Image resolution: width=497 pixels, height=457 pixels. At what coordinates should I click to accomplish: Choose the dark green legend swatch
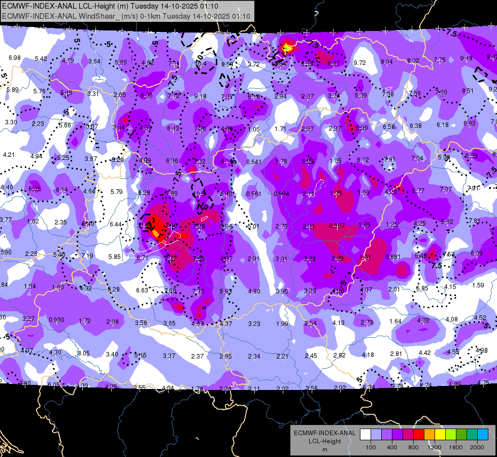pos(461,434)
